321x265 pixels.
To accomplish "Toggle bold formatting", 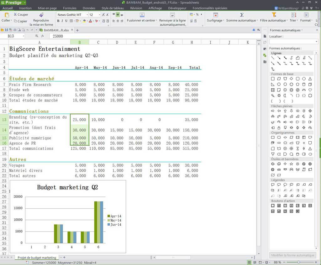I will pyautogui.click(x=58, y=21).
